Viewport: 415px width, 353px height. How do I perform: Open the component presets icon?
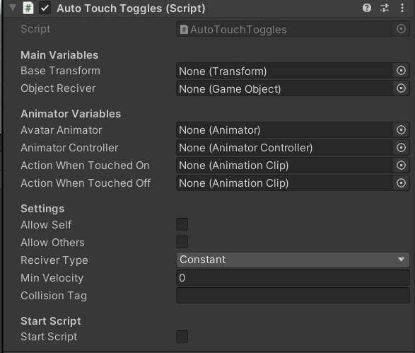385,8
